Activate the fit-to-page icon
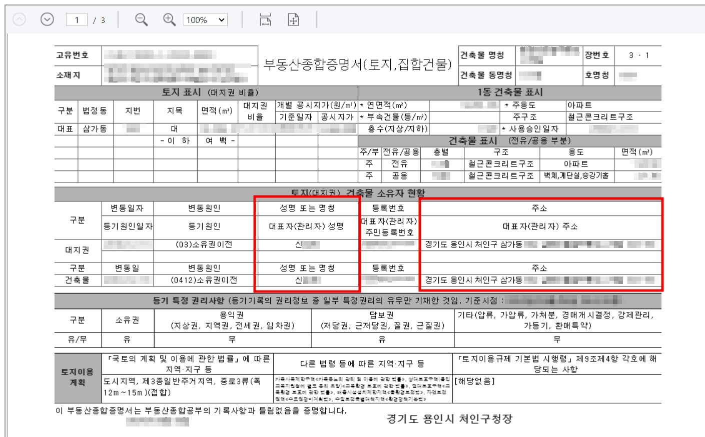 click(x=294, y=20)
